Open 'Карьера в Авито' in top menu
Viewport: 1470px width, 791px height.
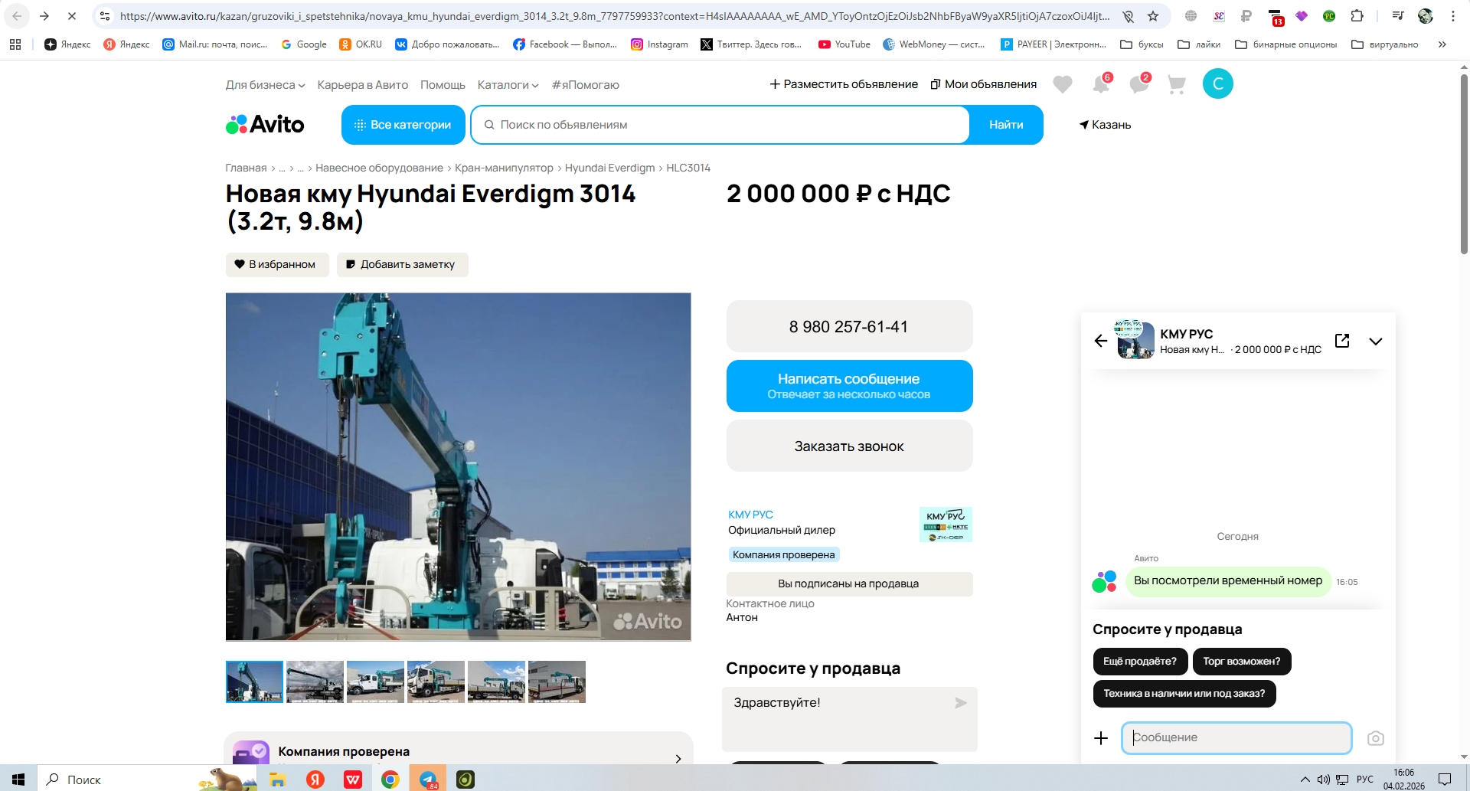pyautogui.click(x=363, y=85)
